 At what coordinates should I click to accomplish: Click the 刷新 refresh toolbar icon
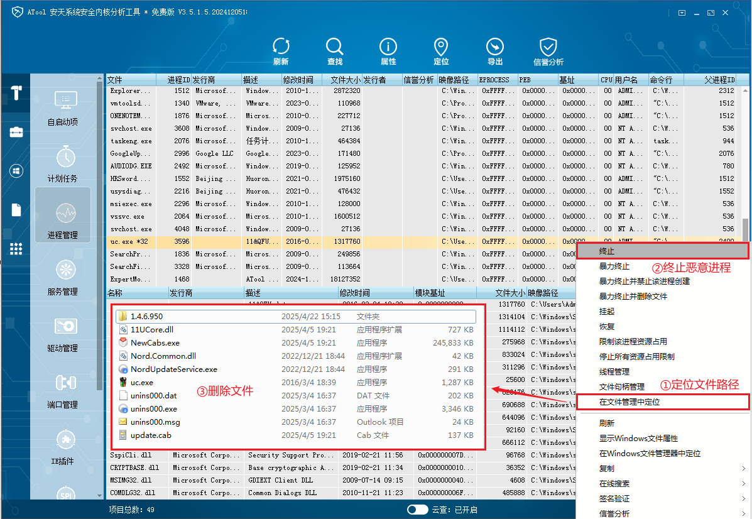[x=281, y=51]
